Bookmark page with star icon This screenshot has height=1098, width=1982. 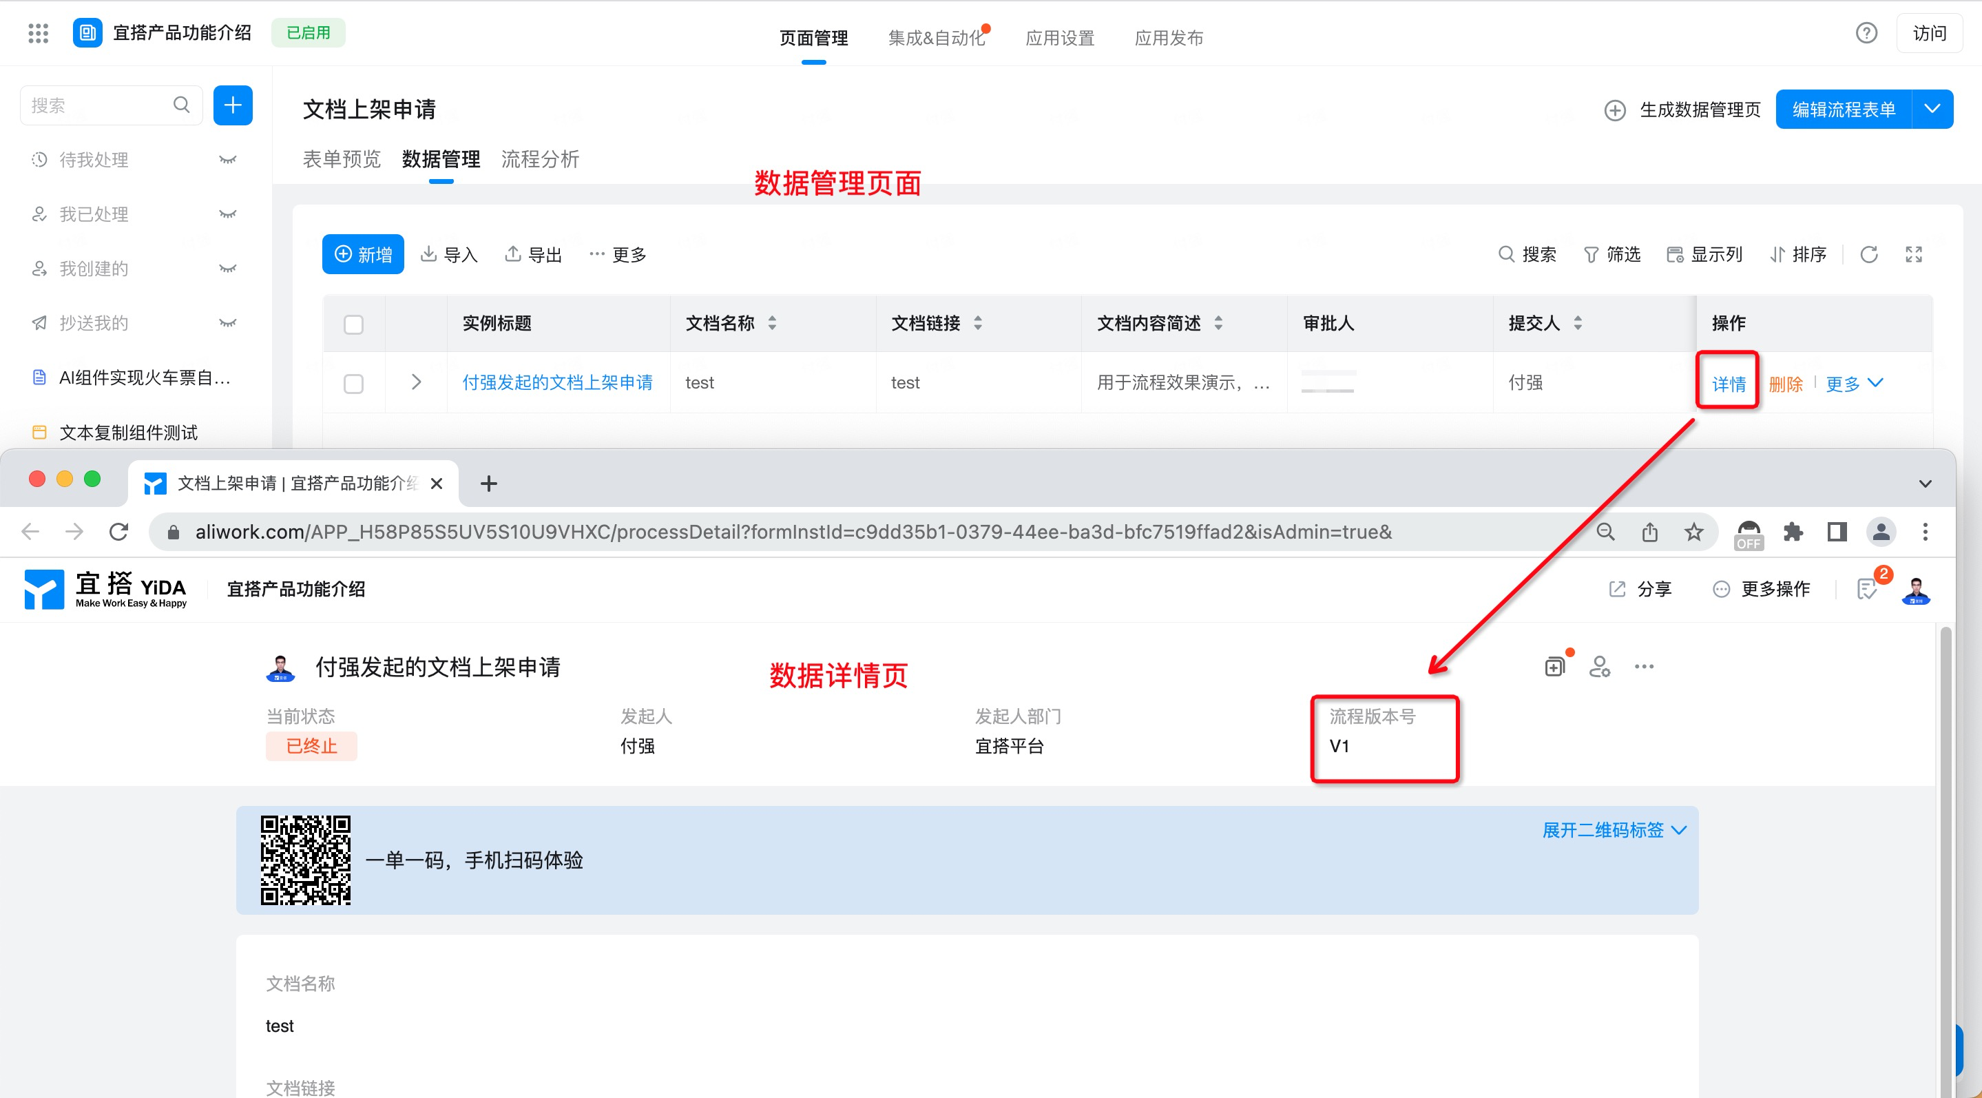click(1693, 532)
